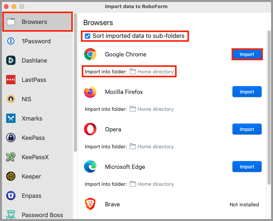
Task: Uncheck Sort imported data to sub-folders
Action: click(x=88, y=36)
